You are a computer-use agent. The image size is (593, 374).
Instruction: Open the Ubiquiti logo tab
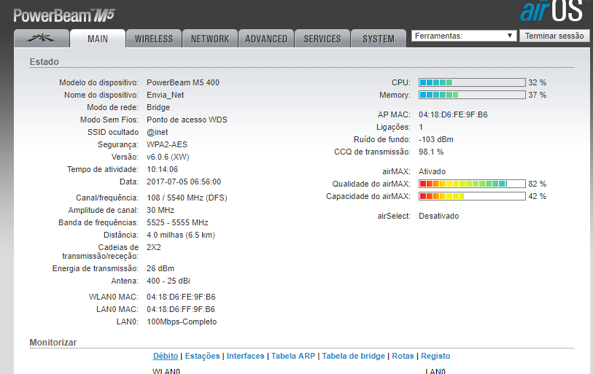tap(42, 39)
